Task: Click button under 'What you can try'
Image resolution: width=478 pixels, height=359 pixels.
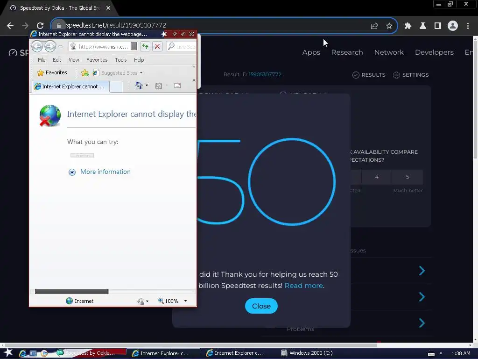Action: click(x=82, y=155)
